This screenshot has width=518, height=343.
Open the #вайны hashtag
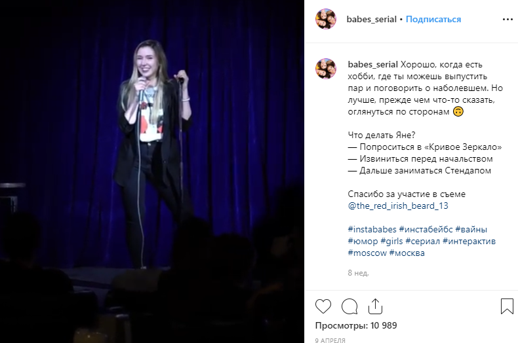coord(471,229)
